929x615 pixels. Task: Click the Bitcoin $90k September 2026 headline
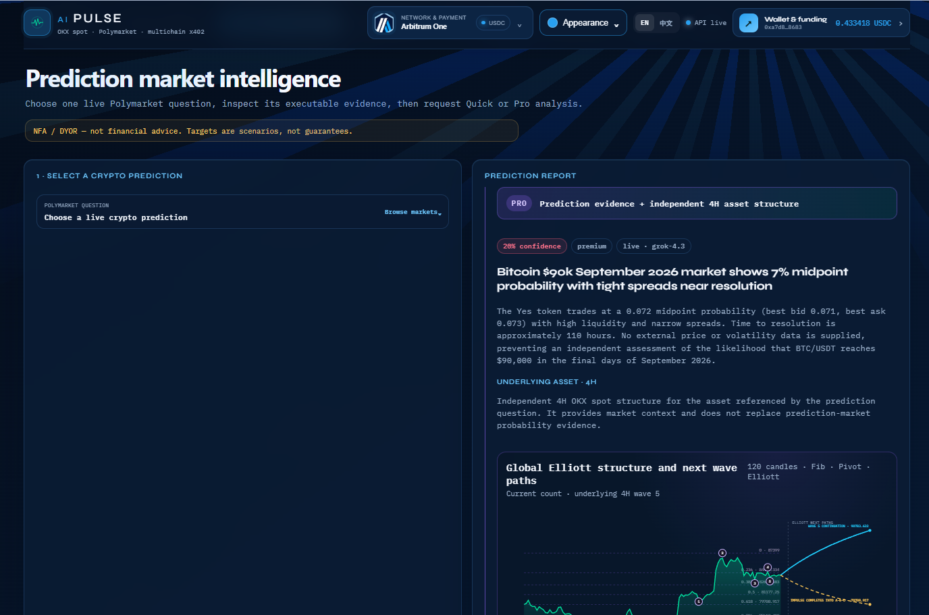pos(672,279)
